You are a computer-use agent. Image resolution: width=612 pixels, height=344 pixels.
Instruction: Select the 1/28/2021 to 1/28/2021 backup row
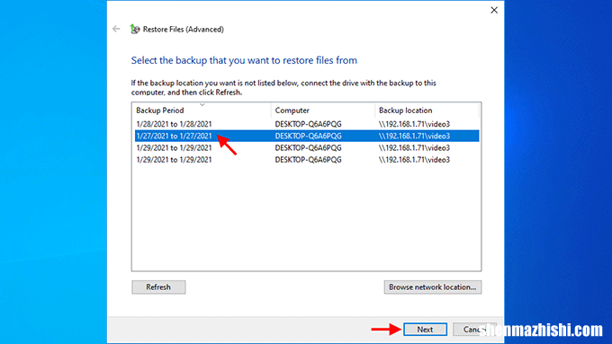pos(307,124)
